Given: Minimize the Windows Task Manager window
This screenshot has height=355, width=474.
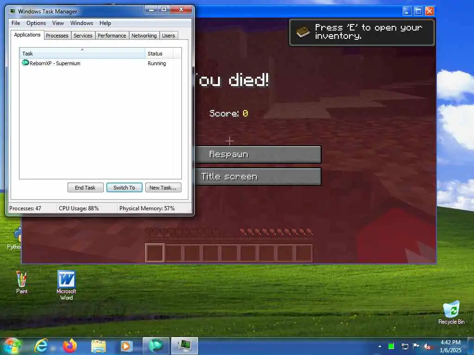Looking at the screenshot, I should (151, 10).
